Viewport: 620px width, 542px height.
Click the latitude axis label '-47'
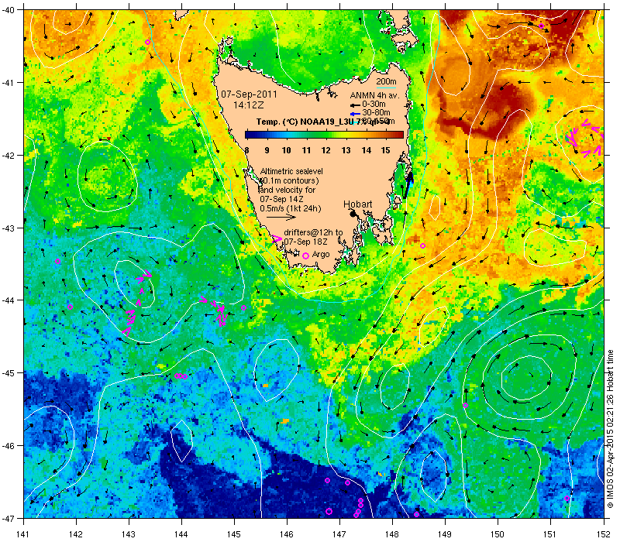click(8, 518)
